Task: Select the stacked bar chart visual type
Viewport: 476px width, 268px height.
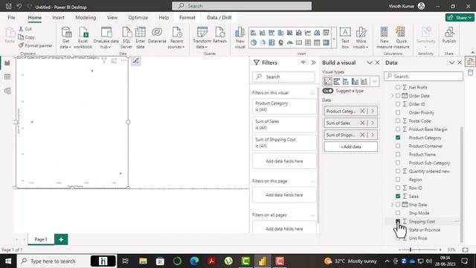Action: point(337,81)
